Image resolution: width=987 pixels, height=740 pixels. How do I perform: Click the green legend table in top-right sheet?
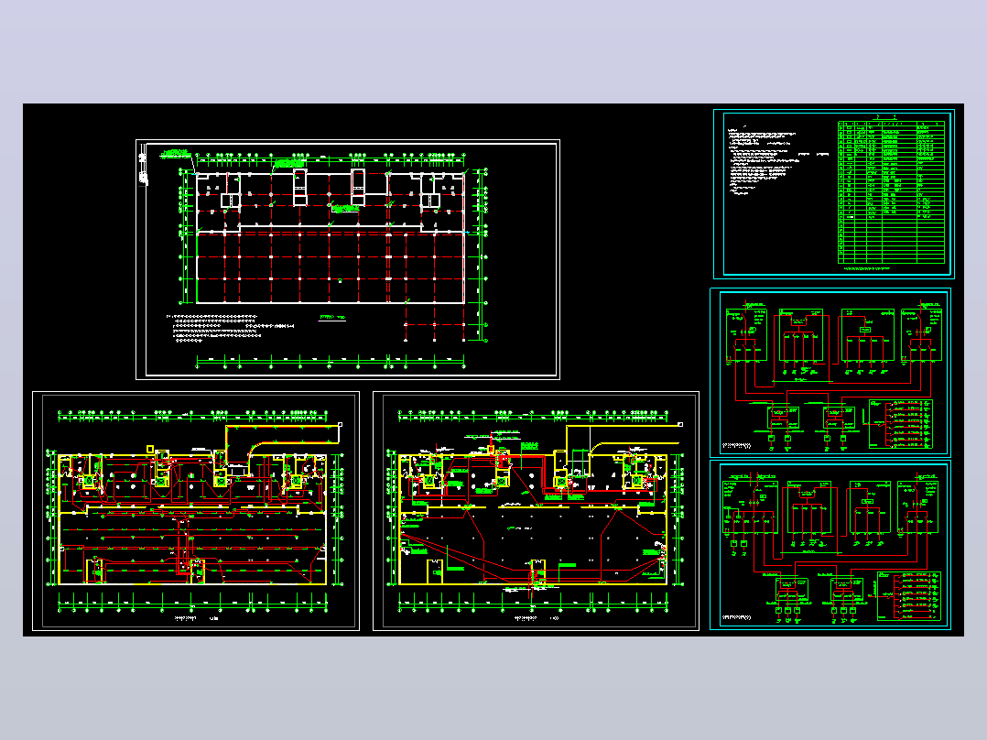[x=892, y=192]
